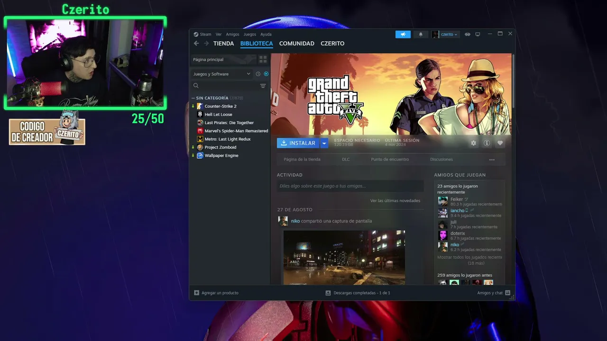Click the Counter-Strike 2 game icon

point(200,106)
